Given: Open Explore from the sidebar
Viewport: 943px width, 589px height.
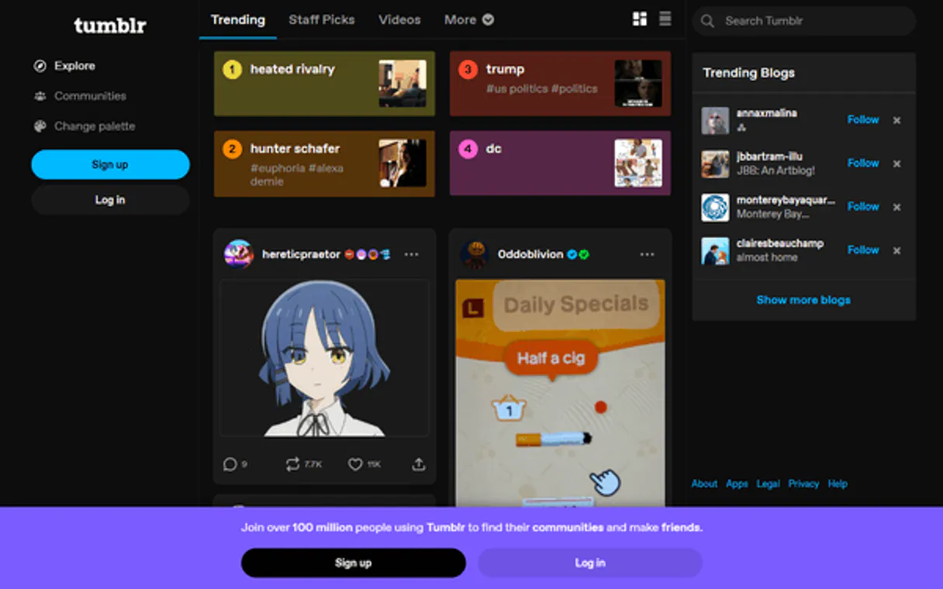Looking at the screenshot, I should click(x=65, y=66).
